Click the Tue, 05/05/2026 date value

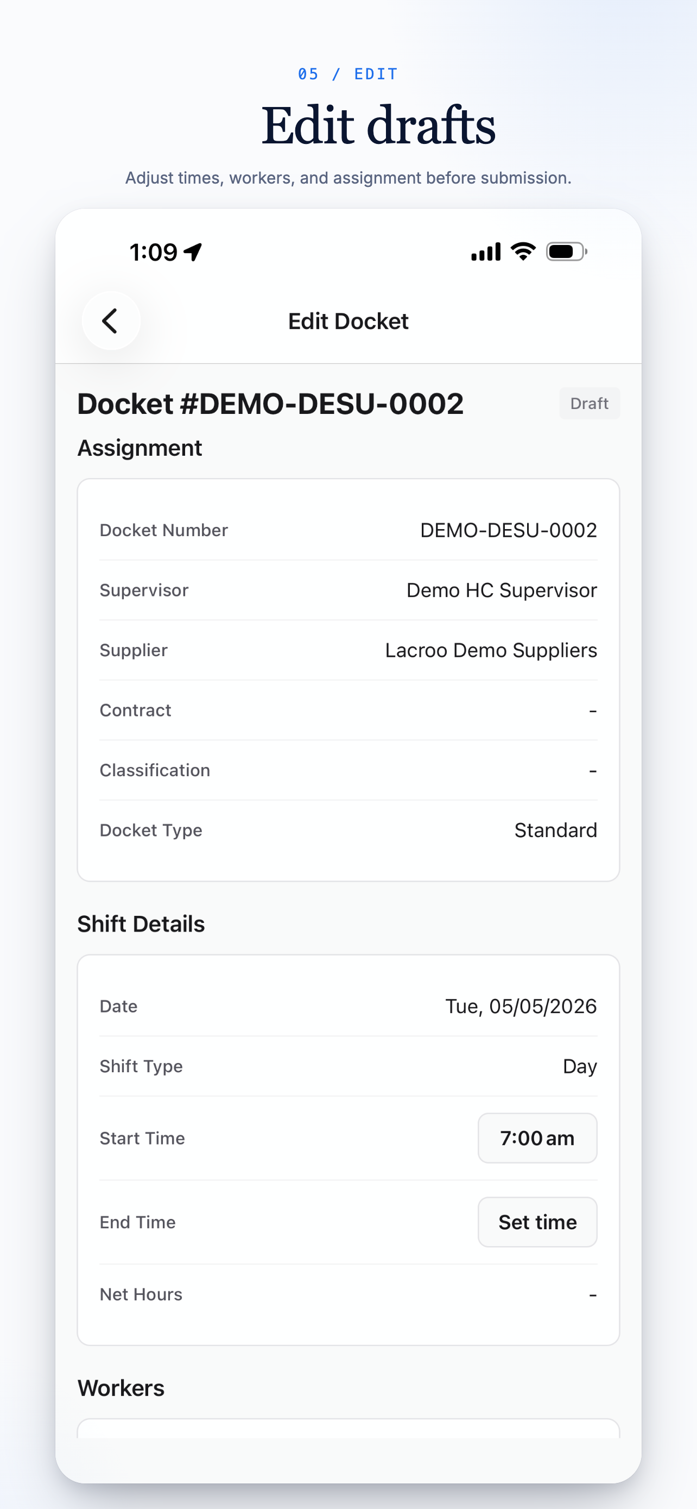pyautogui.click(x=521, y=1006)
